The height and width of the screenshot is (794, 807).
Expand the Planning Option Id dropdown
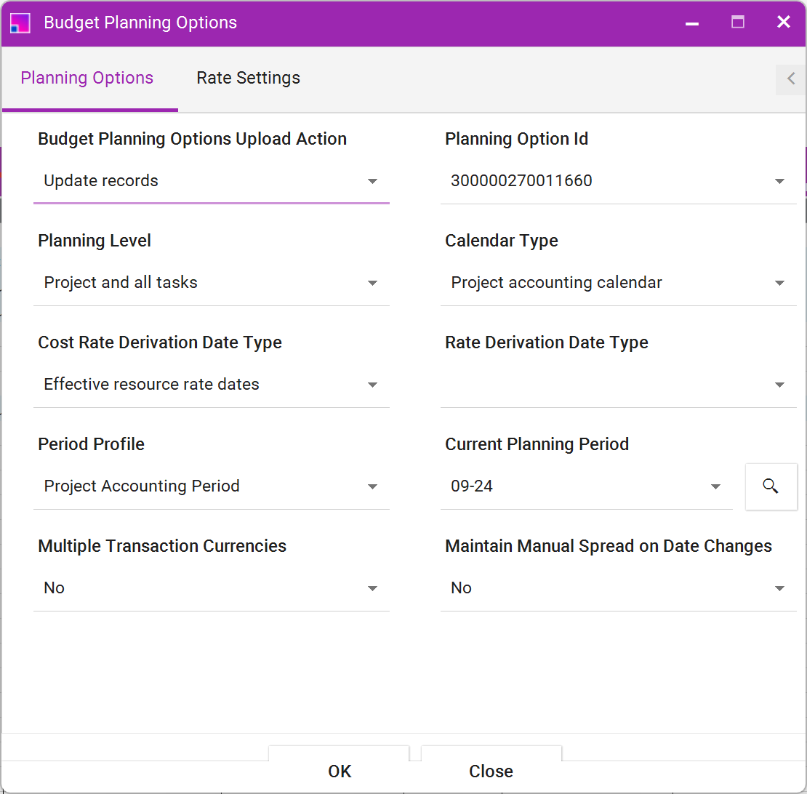779,181
